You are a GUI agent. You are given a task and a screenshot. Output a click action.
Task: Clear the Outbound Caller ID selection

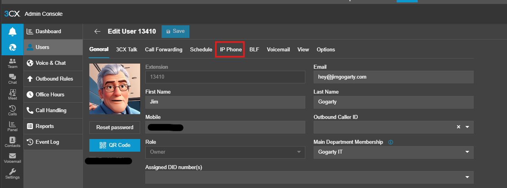click(458, 127)
